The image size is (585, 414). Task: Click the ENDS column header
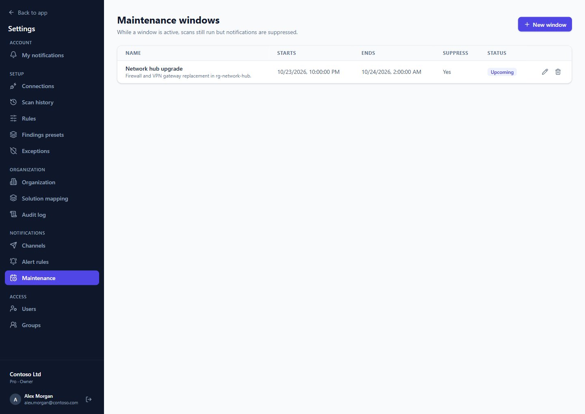pyautogui.click(x=368, y=53)
